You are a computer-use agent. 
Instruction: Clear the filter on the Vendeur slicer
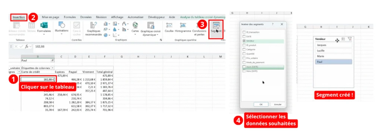(350, 39)
